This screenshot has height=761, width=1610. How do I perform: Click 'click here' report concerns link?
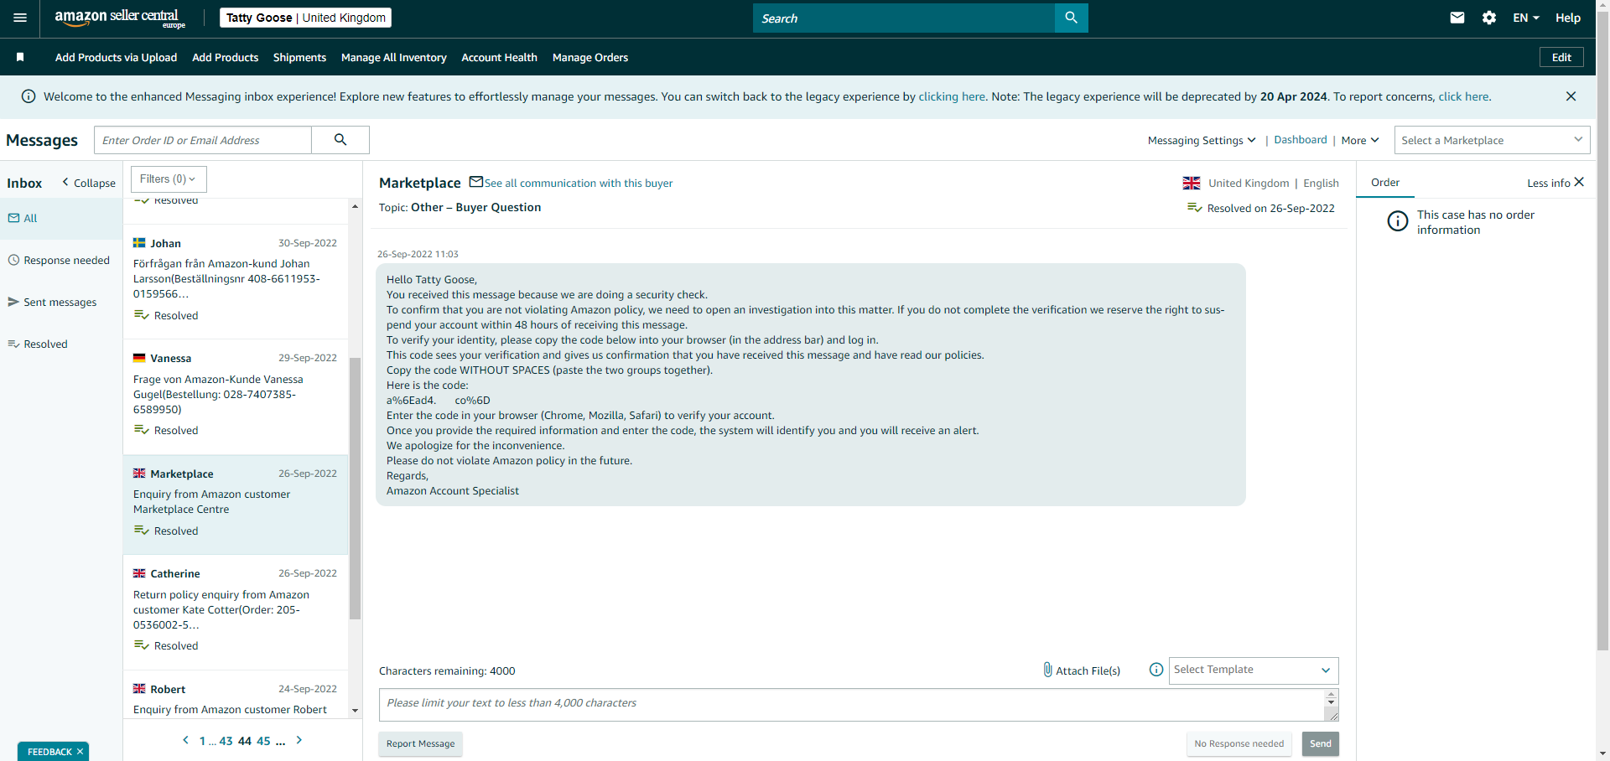point(1463,96)
